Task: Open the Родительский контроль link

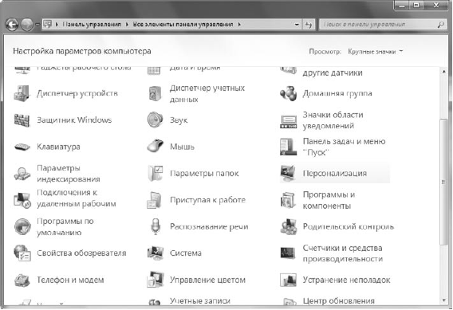Action: 349,226
